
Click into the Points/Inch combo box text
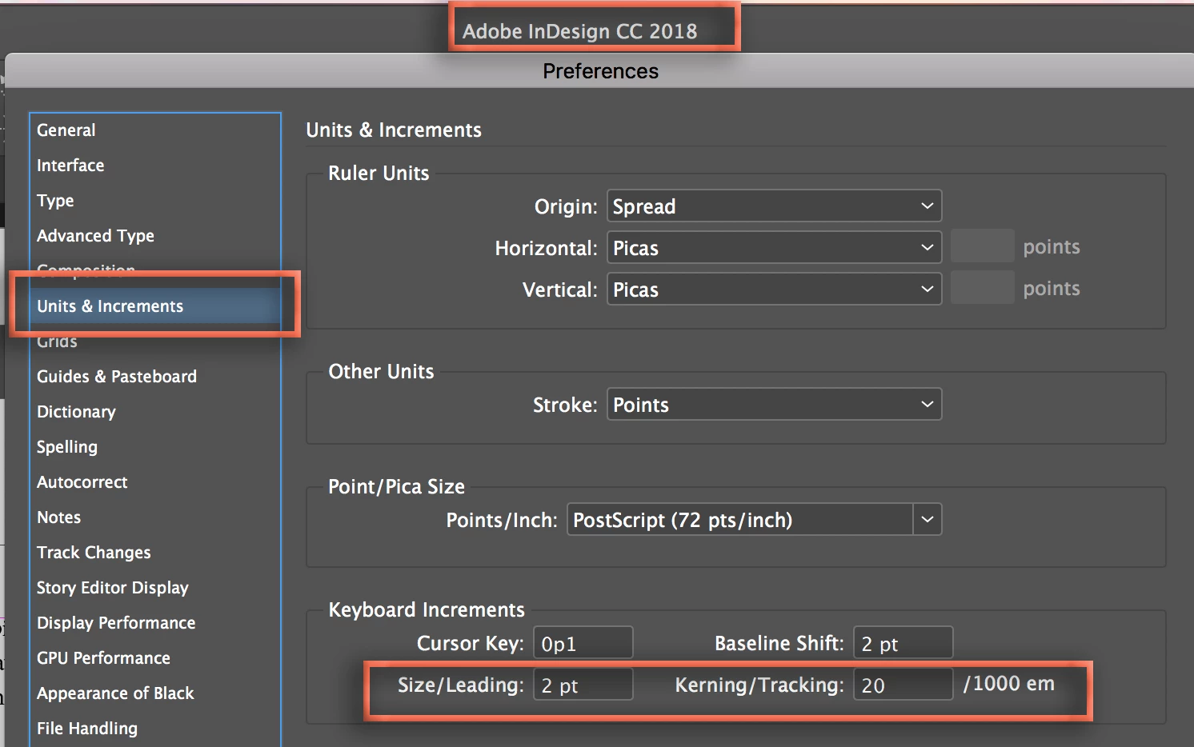click(739, 520)
